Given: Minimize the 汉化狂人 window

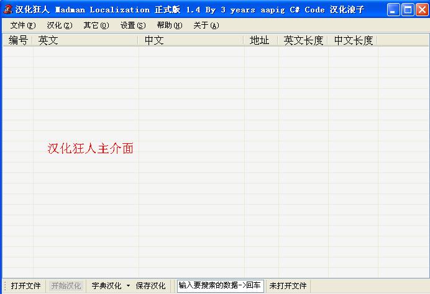Looking at the screenshot, I should point(393,10).
